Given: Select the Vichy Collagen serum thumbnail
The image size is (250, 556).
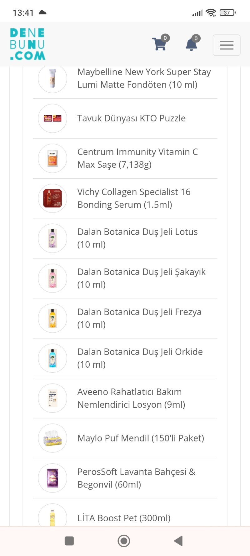Looking at the screenshot, I should pos(52,198).
